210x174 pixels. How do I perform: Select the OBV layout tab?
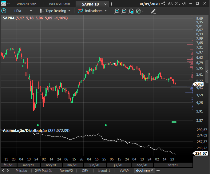coord(85,171)
